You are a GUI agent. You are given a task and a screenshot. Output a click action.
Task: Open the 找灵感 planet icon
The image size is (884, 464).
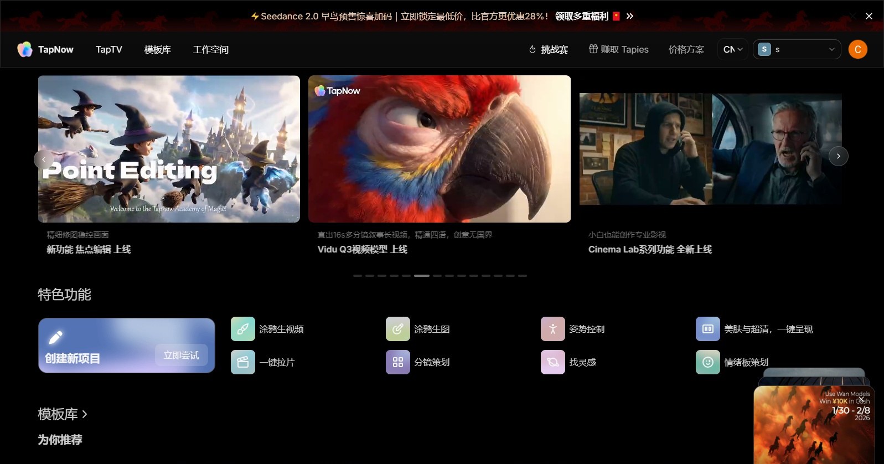553,362
